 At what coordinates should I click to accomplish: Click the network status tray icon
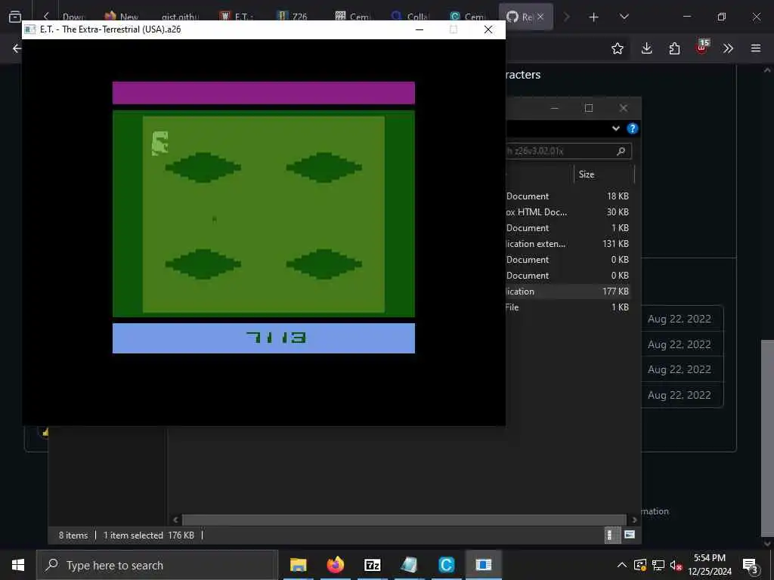pos(658,565)
